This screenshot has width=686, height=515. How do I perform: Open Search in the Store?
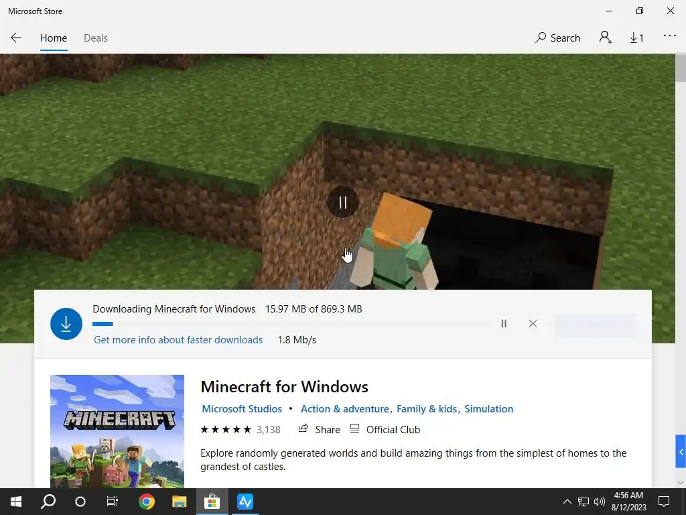(557, 38)
